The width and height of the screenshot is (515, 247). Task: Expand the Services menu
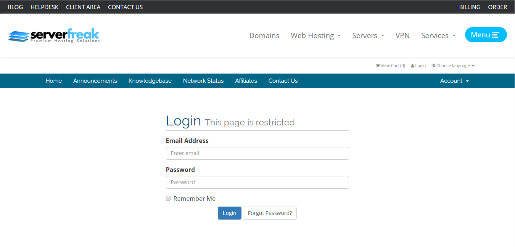tap(438, 35)
